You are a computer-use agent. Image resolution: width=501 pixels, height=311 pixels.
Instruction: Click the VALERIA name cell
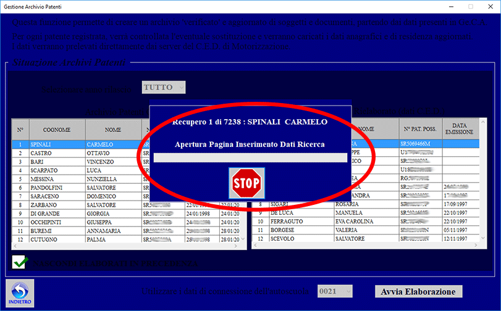tap(367, 230)
